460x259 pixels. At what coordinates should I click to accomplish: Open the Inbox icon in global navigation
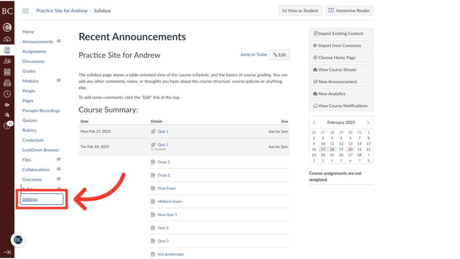[x=7, y=83]
